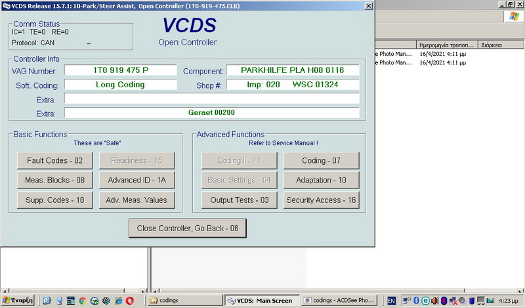Image resolution: width=525 pixels, height=308 pixels.
Task: Click the Soft. Coding field
Action: click(121, 85)
